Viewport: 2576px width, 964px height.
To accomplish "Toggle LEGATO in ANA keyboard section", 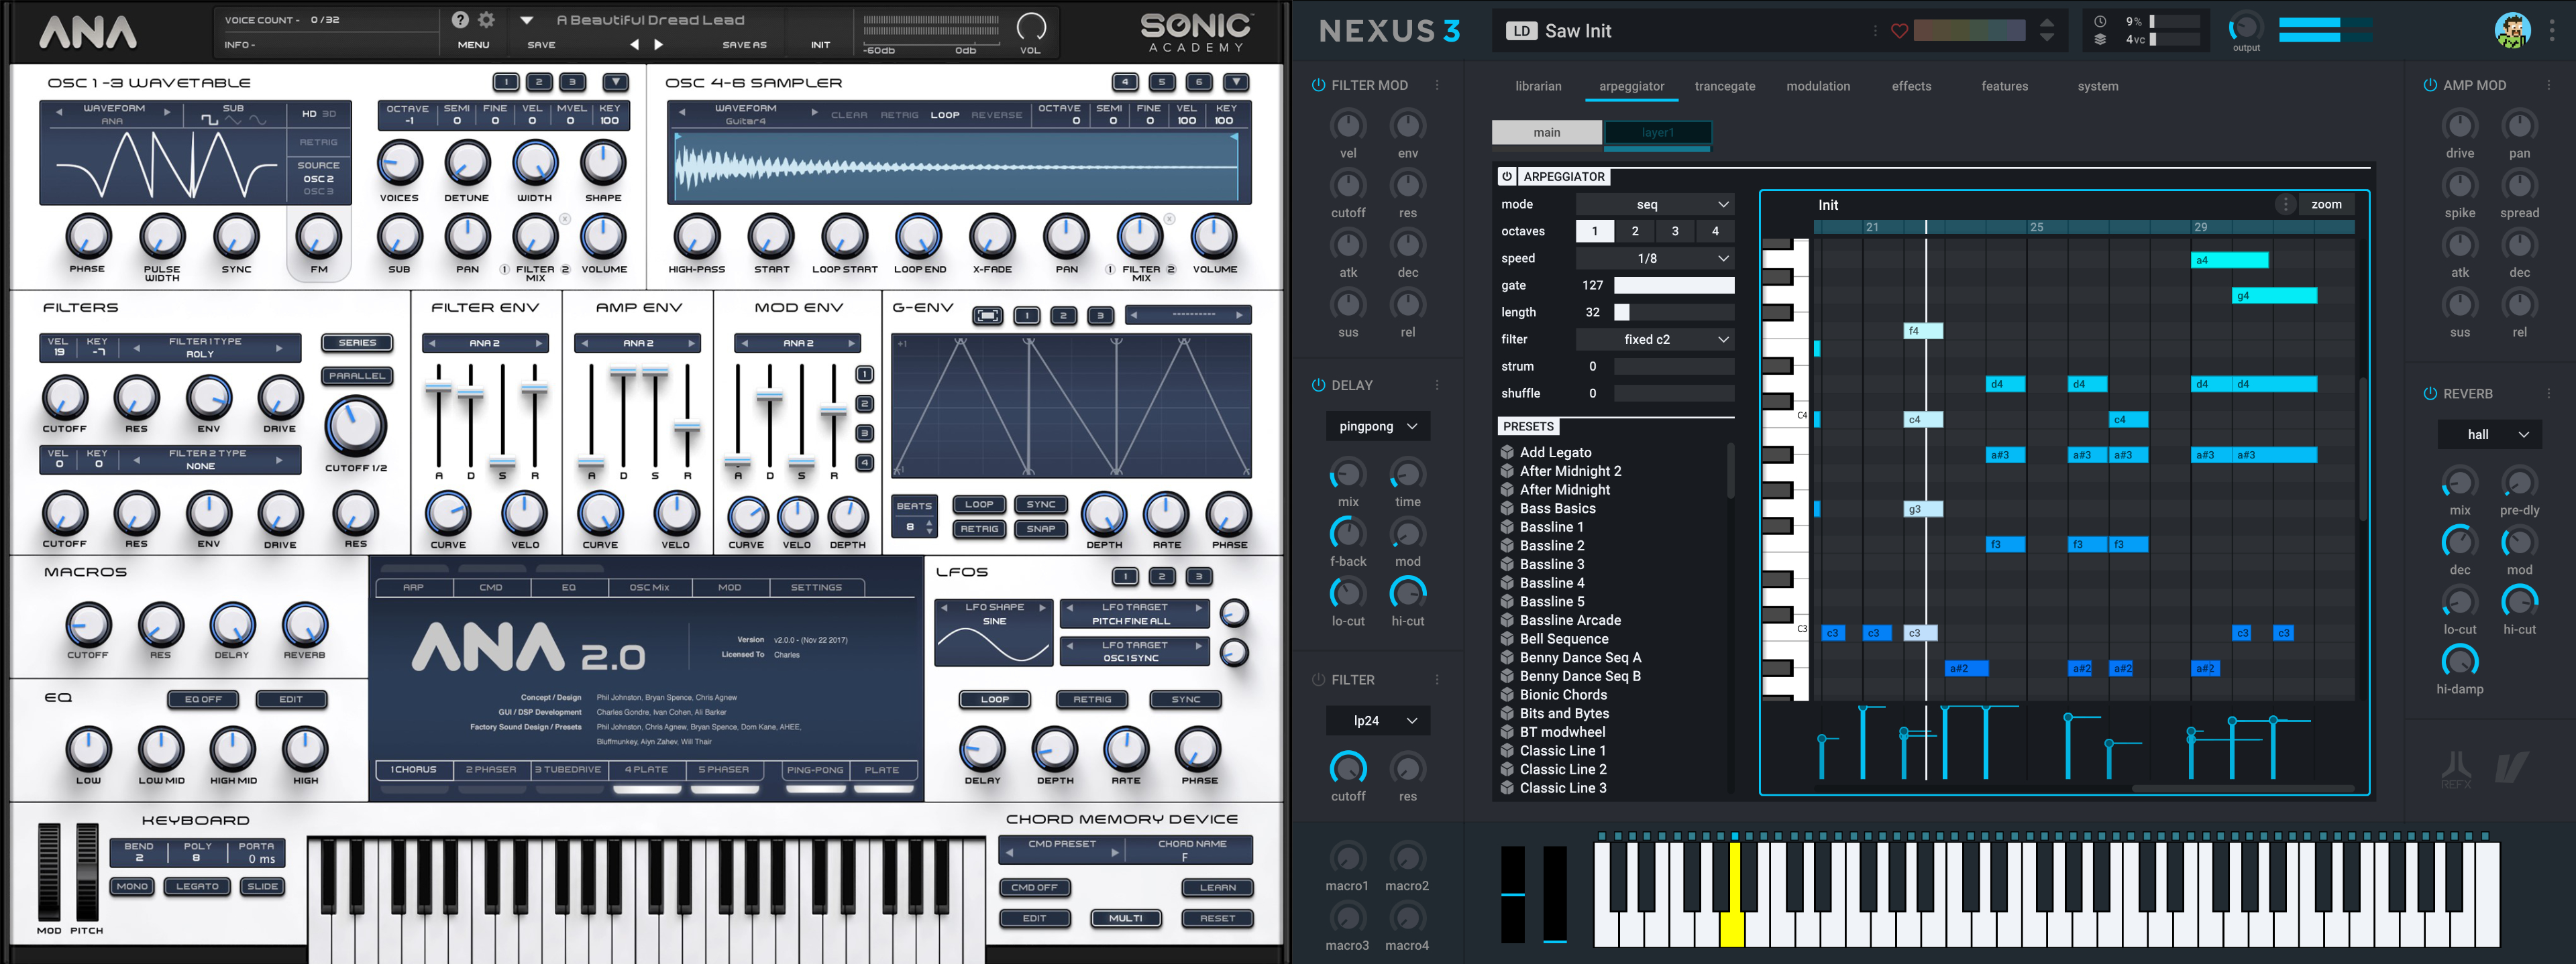I will point(197,887).
